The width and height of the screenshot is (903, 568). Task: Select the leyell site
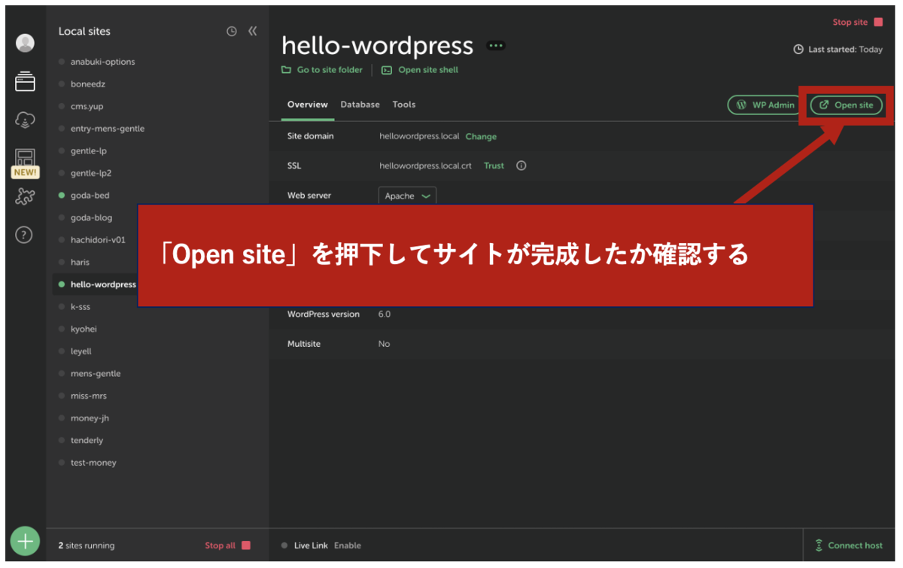tap(81, 351)
